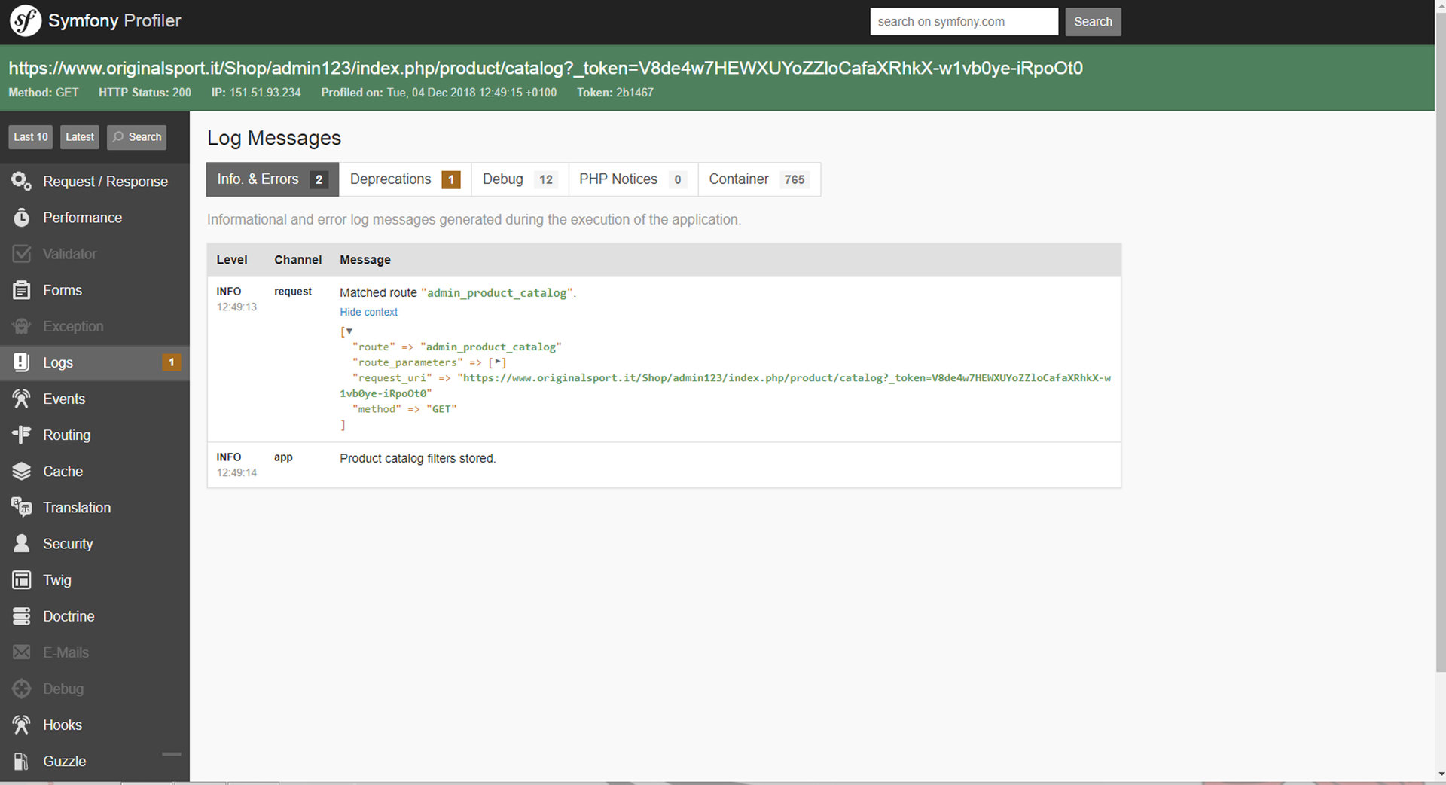Click the 12:49:14 timestamp
The height and width of the screenshot is (785, 1446).
[236, 472]
